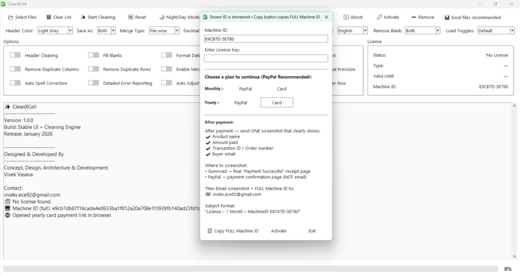The width and height of the screenshot is (520, 276).
Task: Click the No License status value
Action: coord(497,55)
